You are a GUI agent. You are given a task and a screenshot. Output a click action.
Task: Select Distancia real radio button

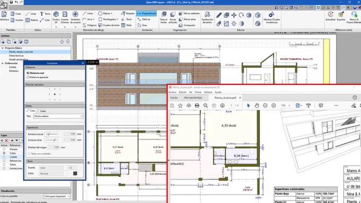tap(28, 73)
